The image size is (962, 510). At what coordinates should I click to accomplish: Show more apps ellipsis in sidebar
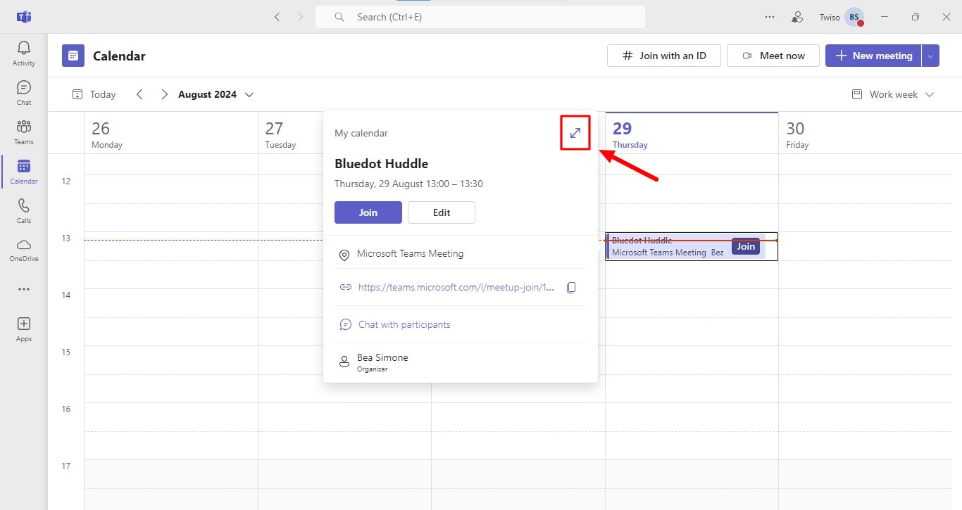[x=24, y=289]
